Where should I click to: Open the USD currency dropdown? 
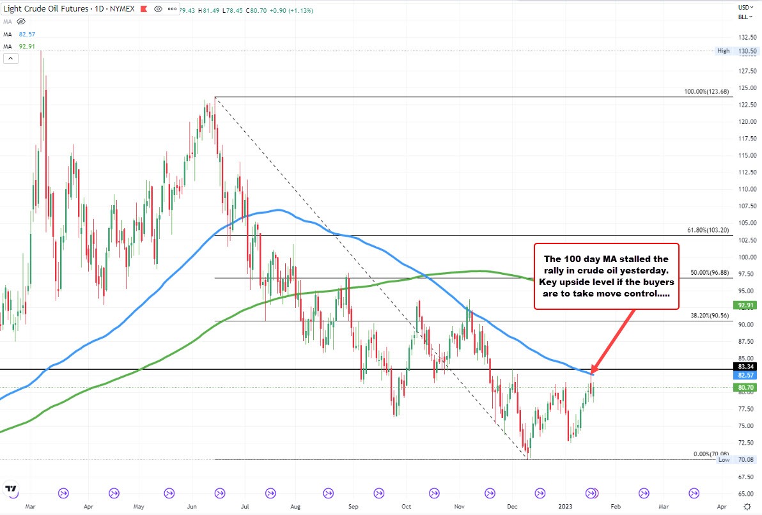click(745, 7)
